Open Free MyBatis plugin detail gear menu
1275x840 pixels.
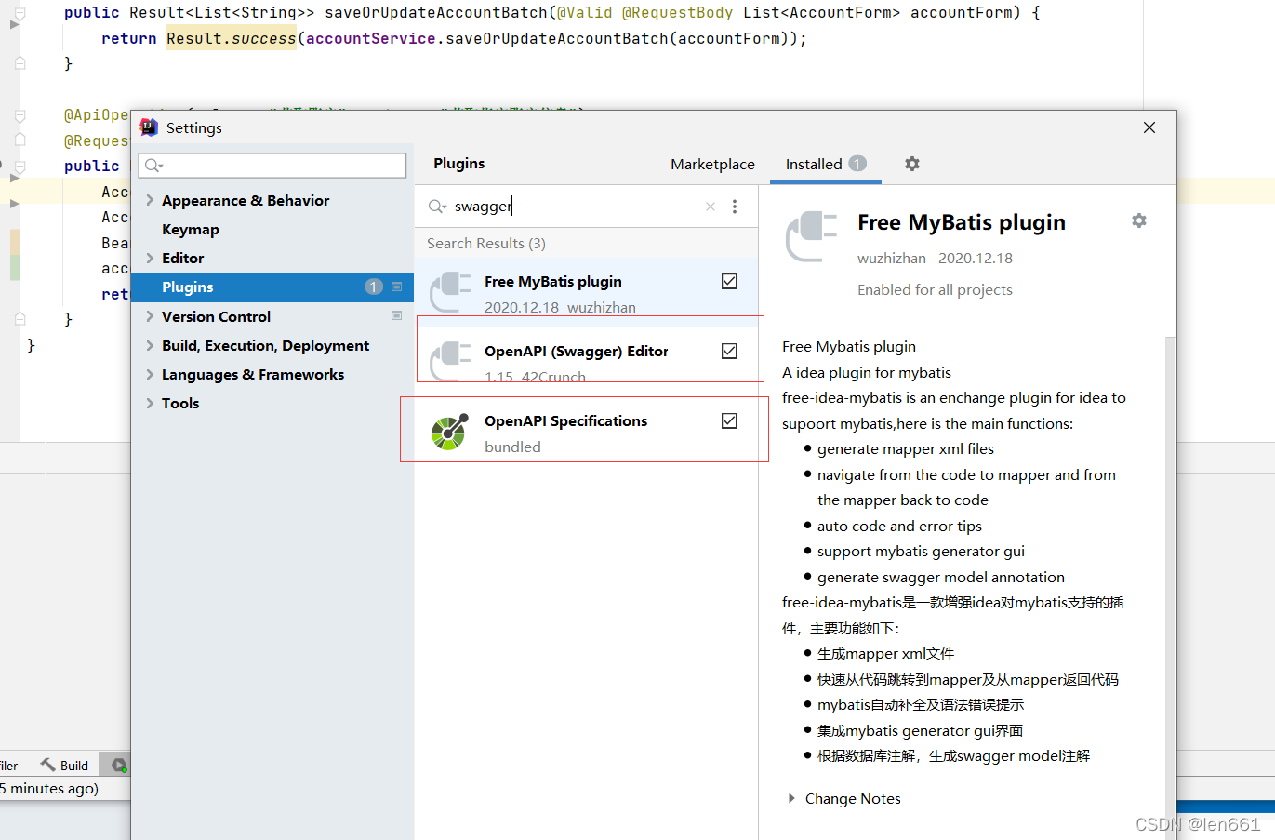pos(1139,220)
